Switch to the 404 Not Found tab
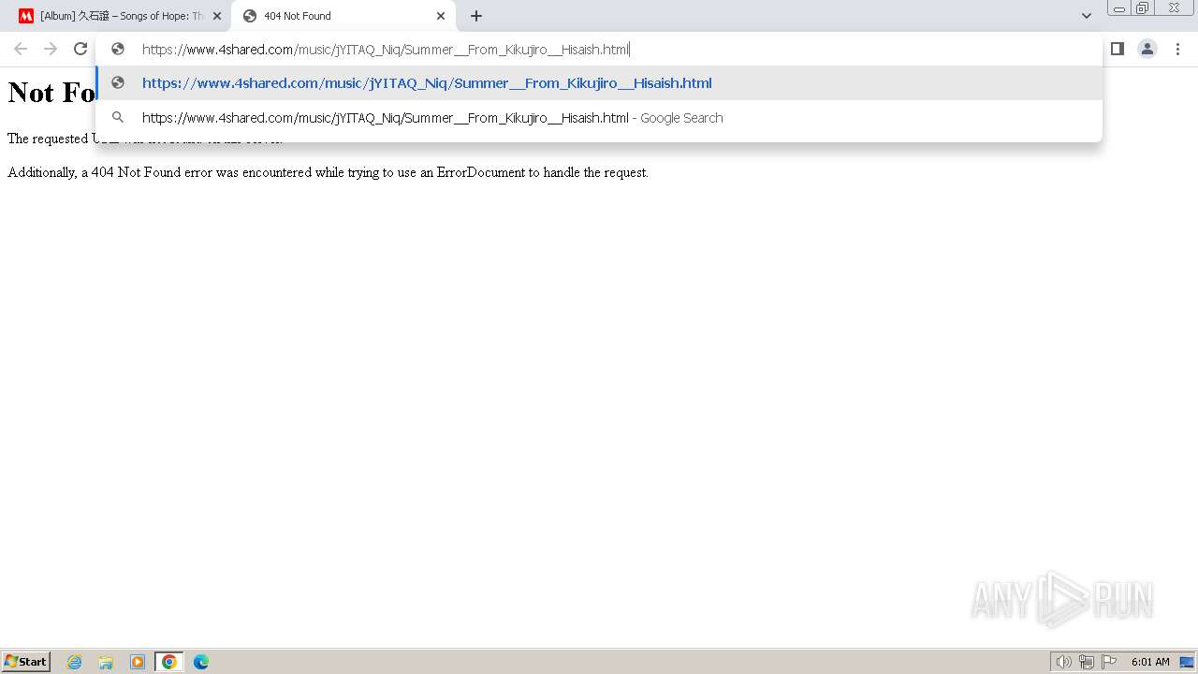 [x=342, y=16]
